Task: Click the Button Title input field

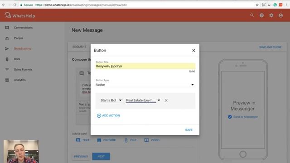Action: (x=145, y=66)
